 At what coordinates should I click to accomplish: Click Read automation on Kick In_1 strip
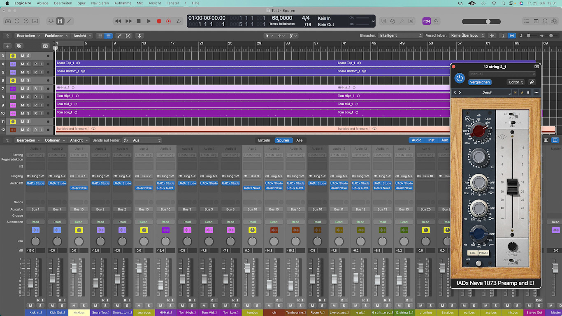[x=35, y=222]
